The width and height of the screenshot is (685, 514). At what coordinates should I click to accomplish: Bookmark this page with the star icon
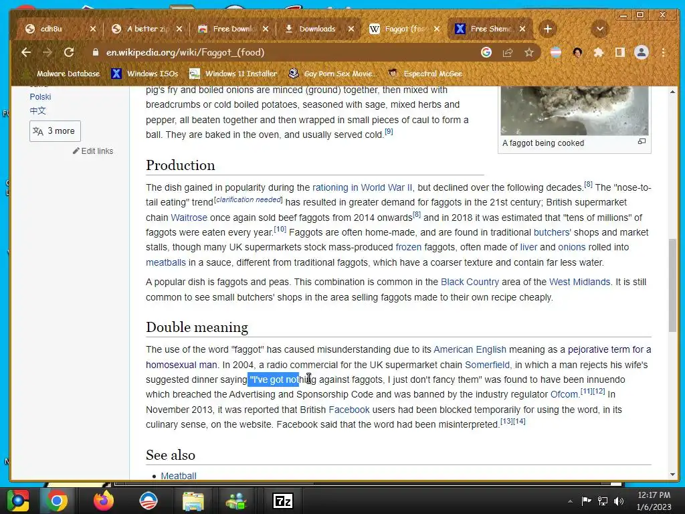[529, 52]
